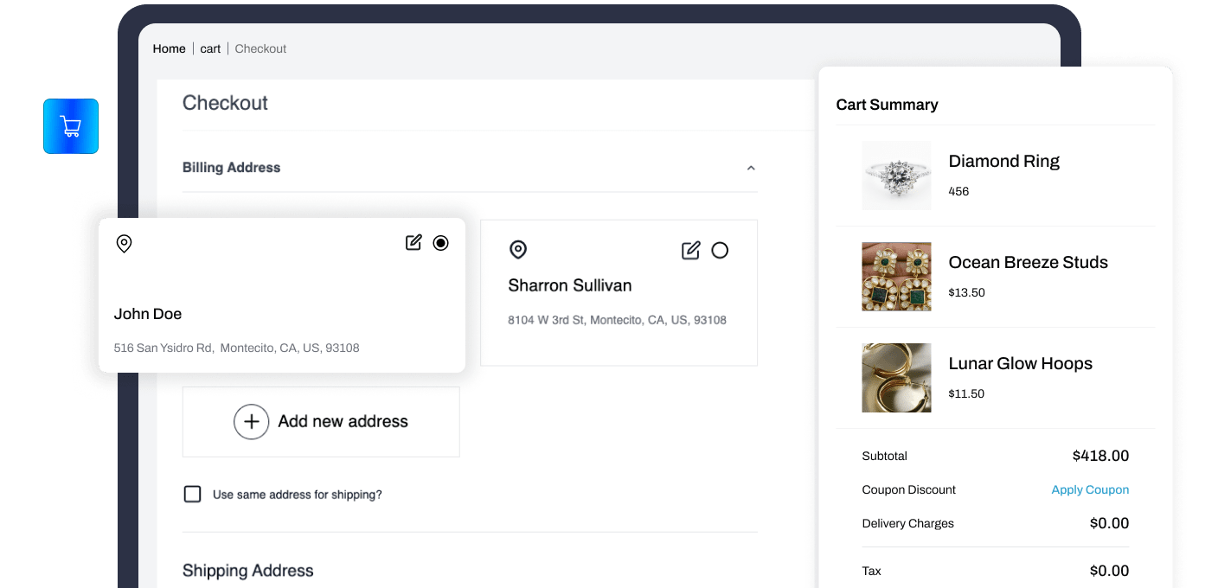Select Sharron Sullivan address radio button
This screenshot has width=1218, height=588.
720,251
